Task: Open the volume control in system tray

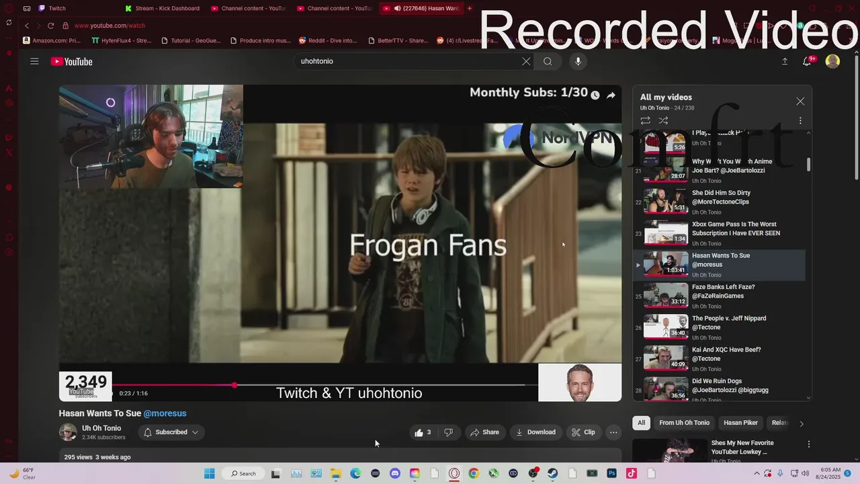Action: 805,473
